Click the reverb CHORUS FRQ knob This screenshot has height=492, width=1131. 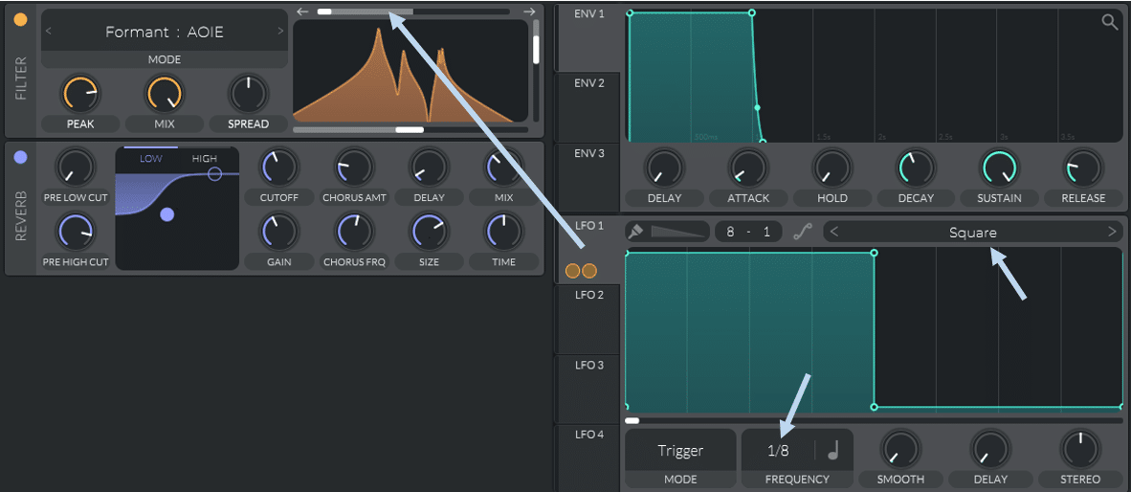(354, 232)
